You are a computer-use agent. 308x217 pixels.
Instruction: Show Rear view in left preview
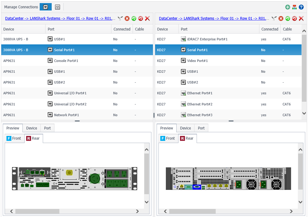click(x=34, y=138)
